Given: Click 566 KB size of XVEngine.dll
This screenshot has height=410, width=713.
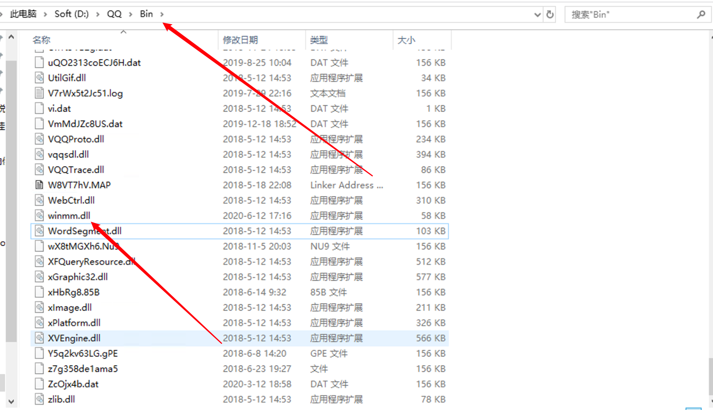Looking at the screenshot, I should (x=431, y=338).
